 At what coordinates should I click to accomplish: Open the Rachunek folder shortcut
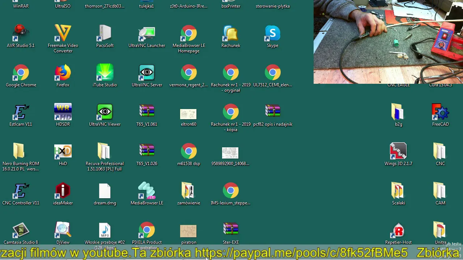[231, 36]
